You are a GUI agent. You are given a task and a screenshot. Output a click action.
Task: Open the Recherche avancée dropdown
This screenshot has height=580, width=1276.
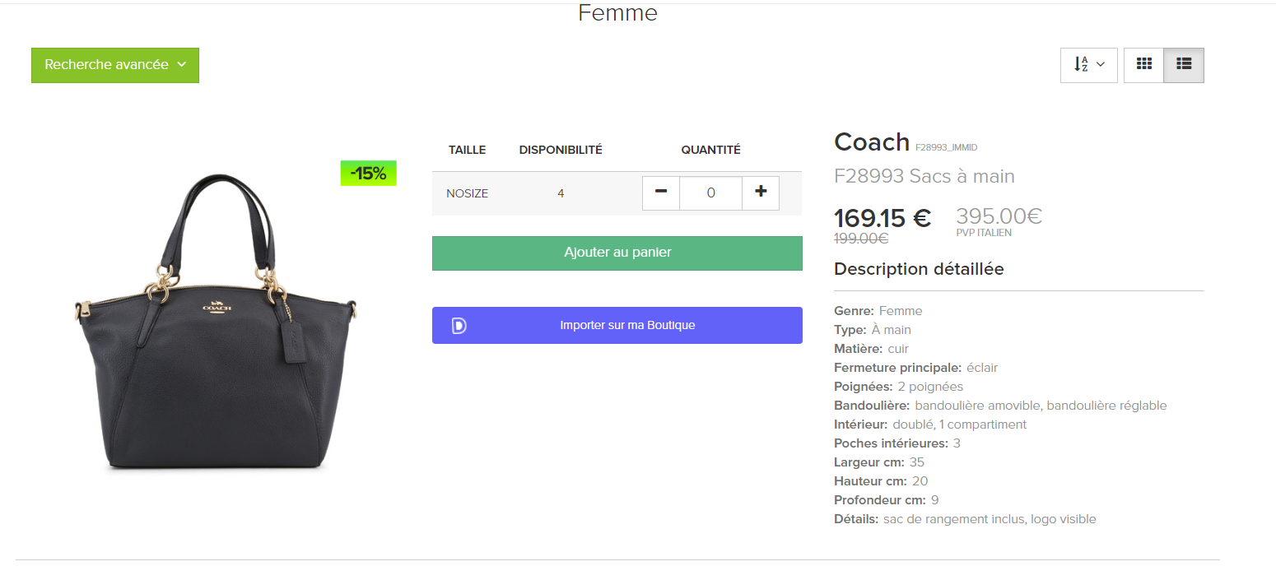pyautogui.click(x=115, y=65)
